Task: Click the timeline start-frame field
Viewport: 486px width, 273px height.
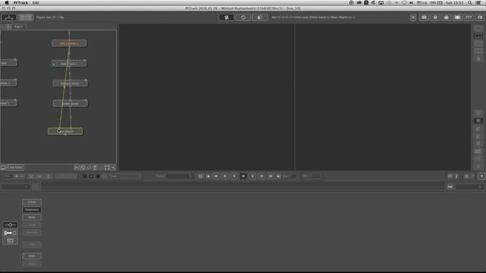Action: pyautogui.click(x=15, y=187)
